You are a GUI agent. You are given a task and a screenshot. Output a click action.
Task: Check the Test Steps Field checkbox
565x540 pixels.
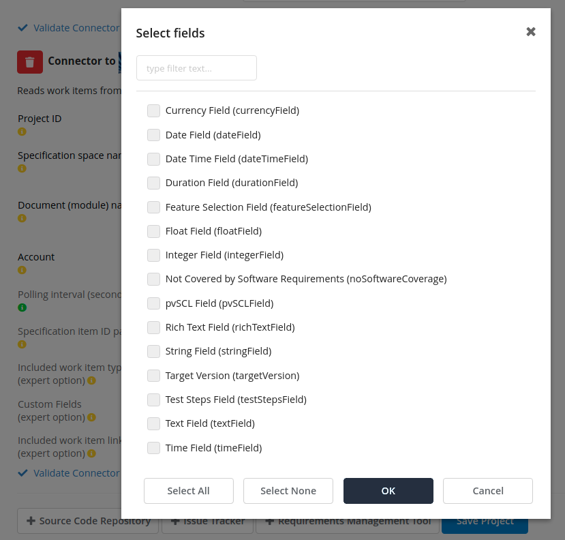click(x=153, y=400)
